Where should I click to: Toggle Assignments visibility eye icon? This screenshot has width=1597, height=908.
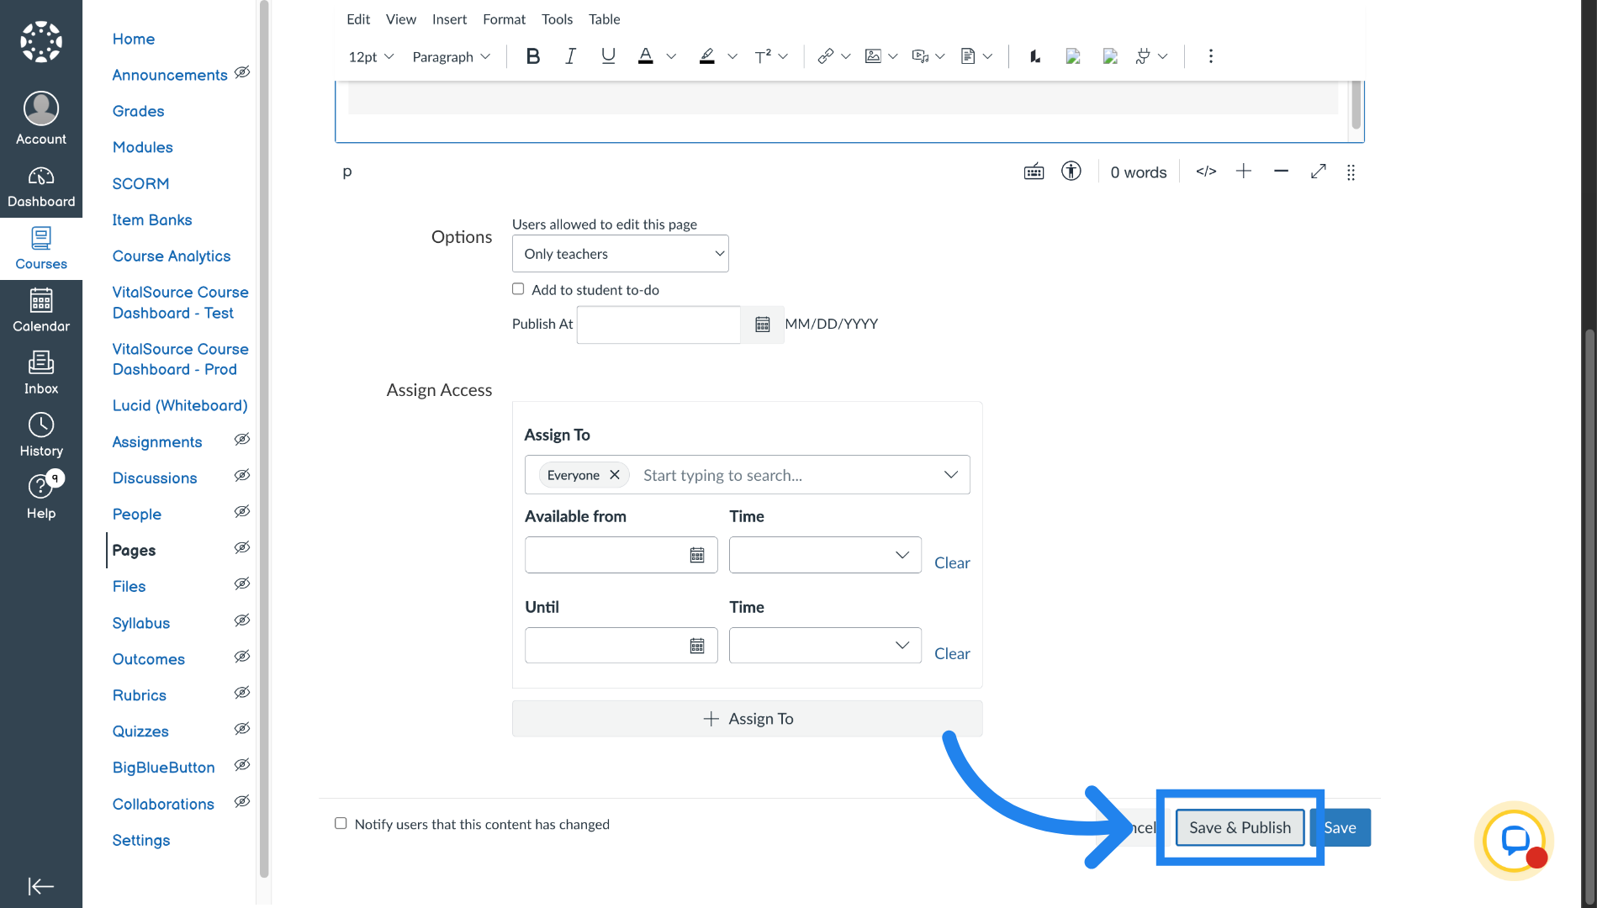pyautogui.click(x=242, y=440)
